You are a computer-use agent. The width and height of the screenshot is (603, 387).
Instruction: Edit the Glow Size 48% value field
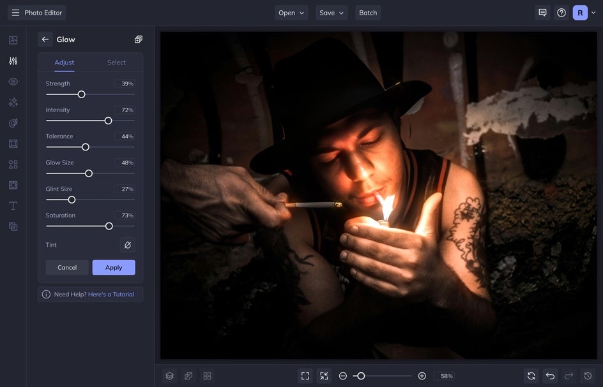tap(125, 163)
